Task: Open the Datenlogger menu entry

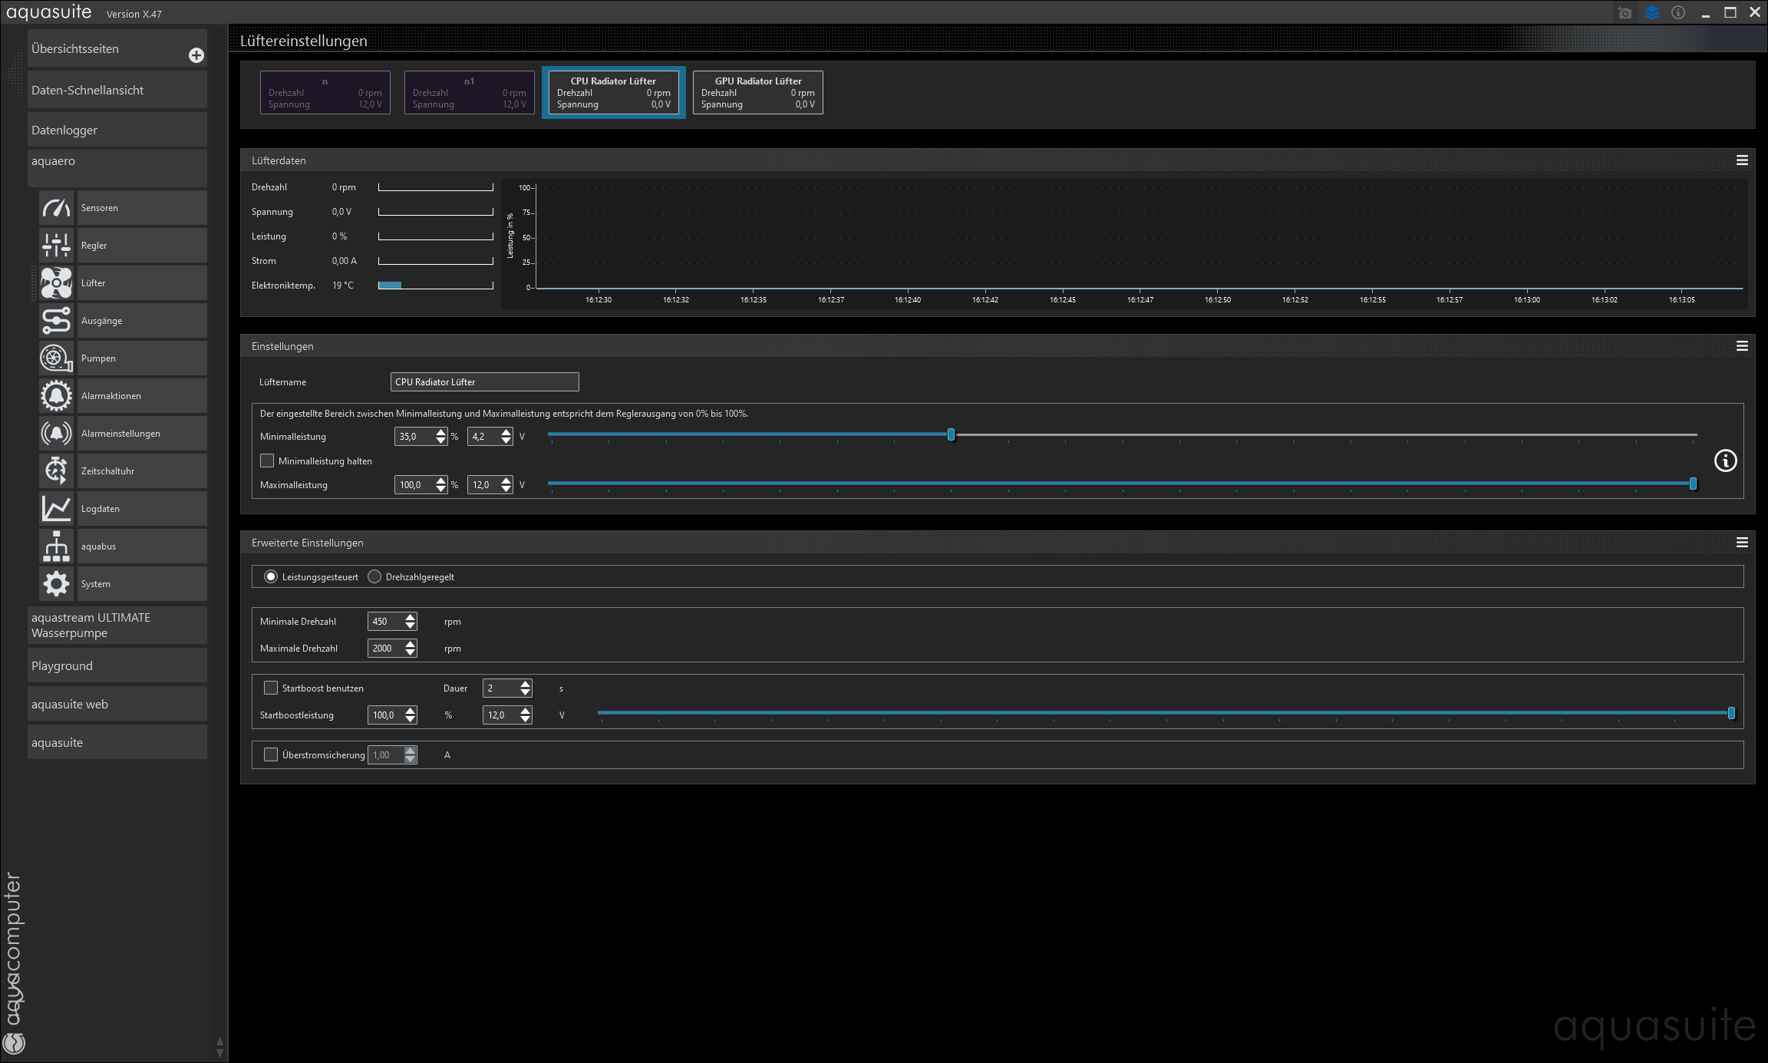Action: tap(117, 130)
